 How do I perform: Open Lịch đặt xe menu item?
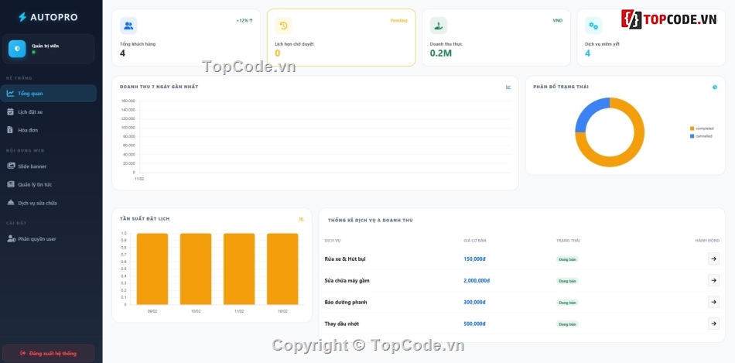coord(48,112)
